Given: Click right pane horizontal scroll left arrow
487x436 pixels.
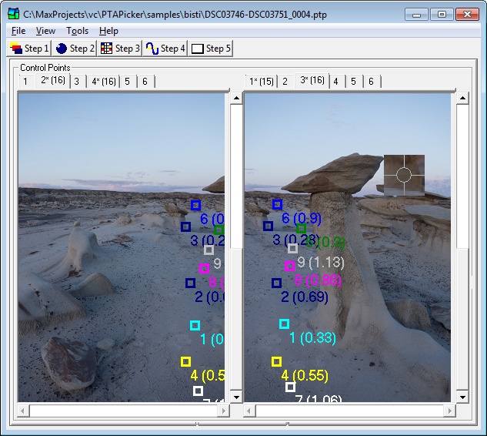Looking at the screenshot, I should (249, 411).
